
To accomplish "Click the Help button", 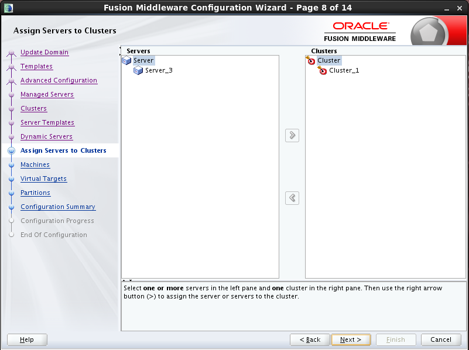I will [26, 339].
